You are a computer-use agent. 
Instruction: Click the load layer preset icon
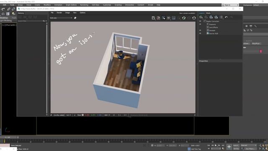tap(216, 17)
